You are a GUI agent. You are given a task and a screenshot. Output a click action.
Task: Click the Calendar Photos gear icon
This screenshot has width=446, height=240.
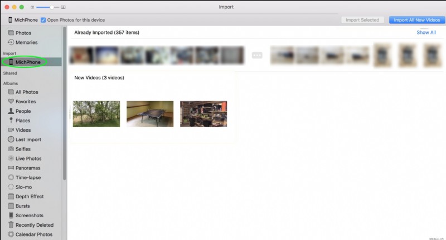[11, 234]
